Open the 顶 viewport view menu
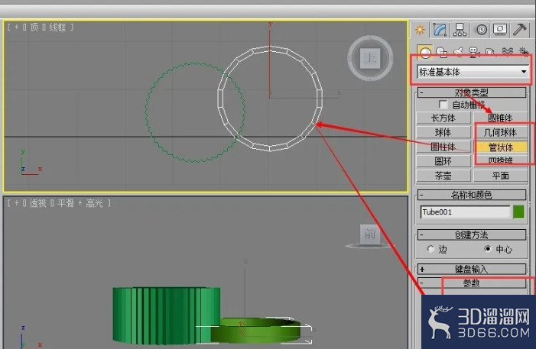This screenshot has height=349, width=536. pos(34,27)
